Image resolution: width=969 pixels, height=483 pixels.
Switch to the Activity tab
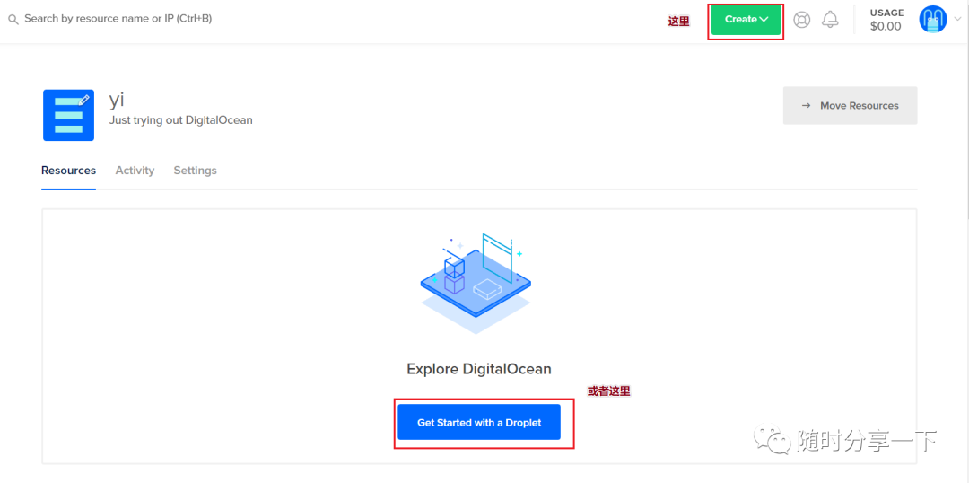tap(135, 171)
